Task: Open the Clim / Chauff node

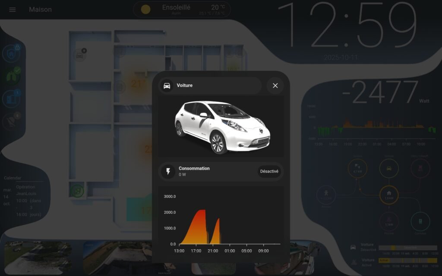Action: click(420, 168)
